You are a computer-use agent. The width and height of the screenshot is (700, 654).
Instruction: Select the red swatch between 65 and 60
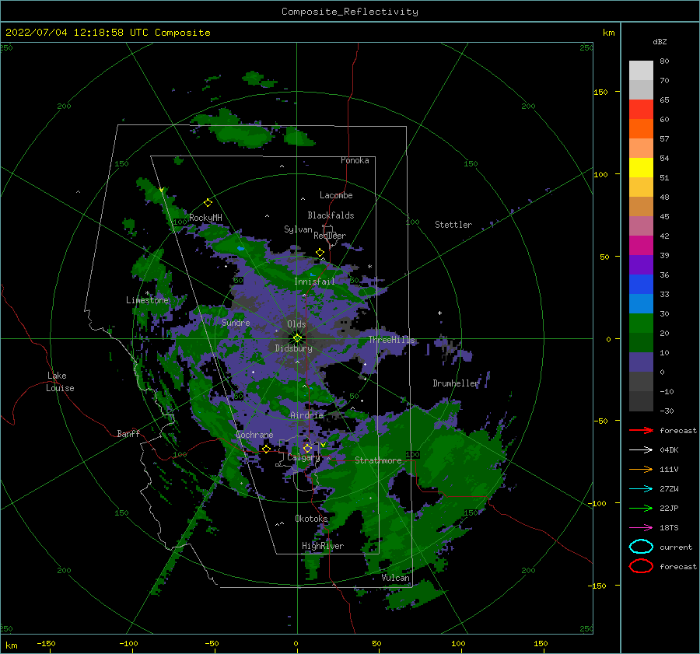[641, 110]
